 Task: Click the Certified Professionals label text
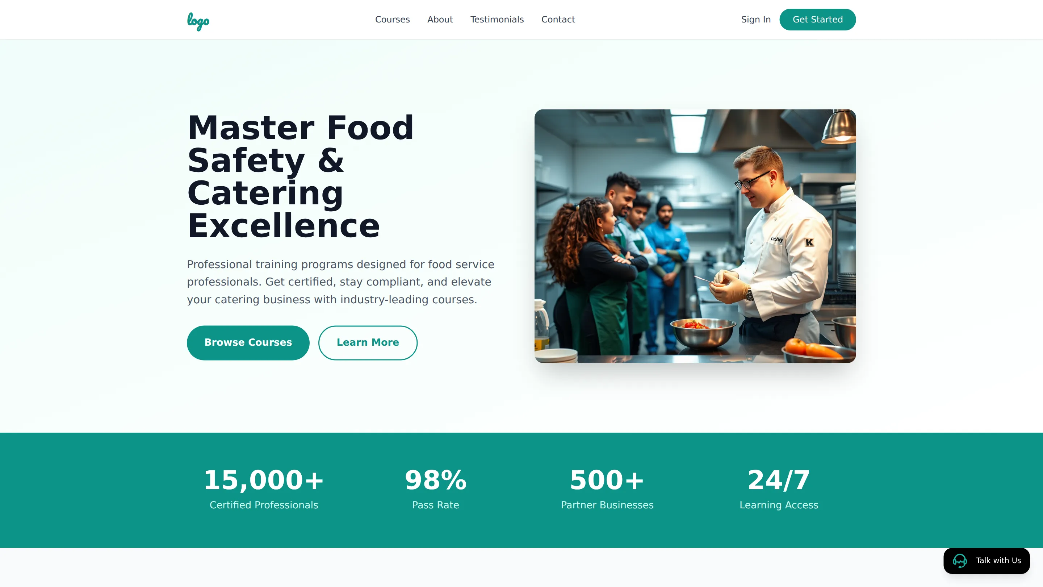coord(264,505)
